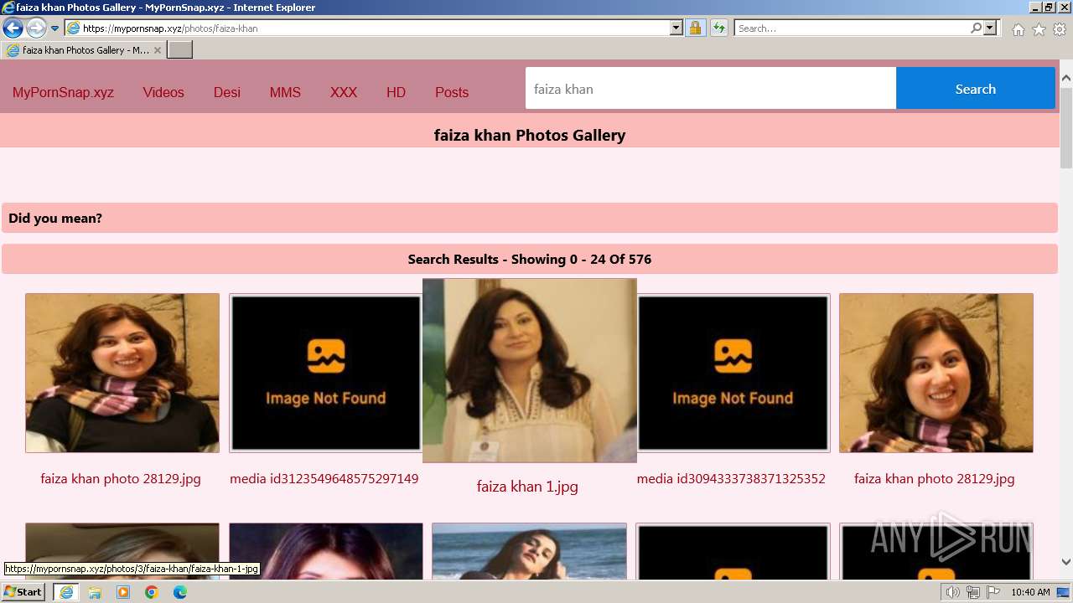Click the scrollbar down arrow
Viewport: 1073px width, 603px height.
[1066, 562]
